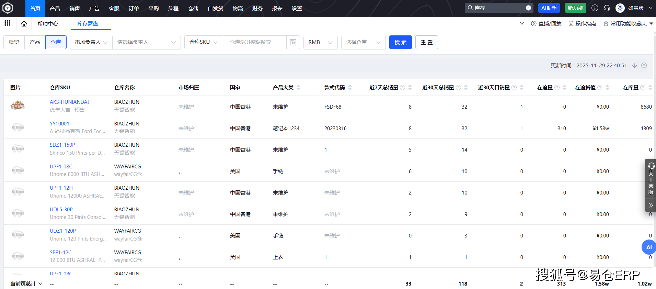Click the apps grid icon
Image resolution: width=656 pixels, height=289 pixels.
click(x=7, y=23)
